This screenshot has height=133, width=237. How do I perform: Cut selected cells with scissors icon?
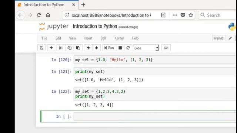(61, 48)
